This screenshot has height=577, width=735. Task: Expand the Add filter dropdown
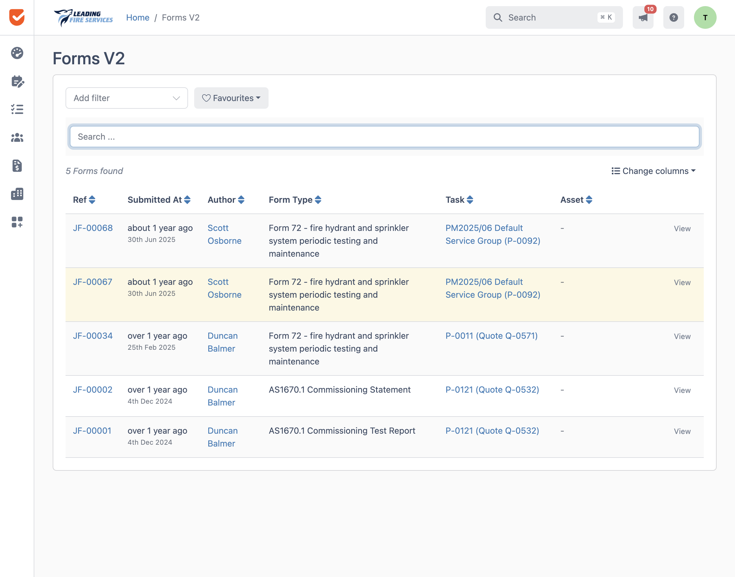click(x=127, y=98)
